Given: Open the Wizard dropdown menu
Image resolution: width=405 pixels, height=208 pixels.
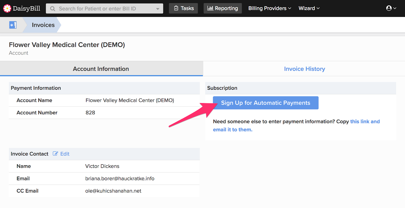Looking at the screenshot, I should click(x=309, y=8).
